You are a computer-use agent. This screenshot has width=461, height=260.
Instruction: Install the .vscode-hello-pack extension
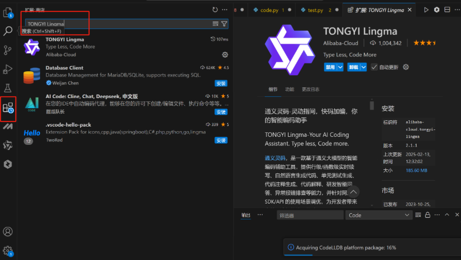[221, 140]
